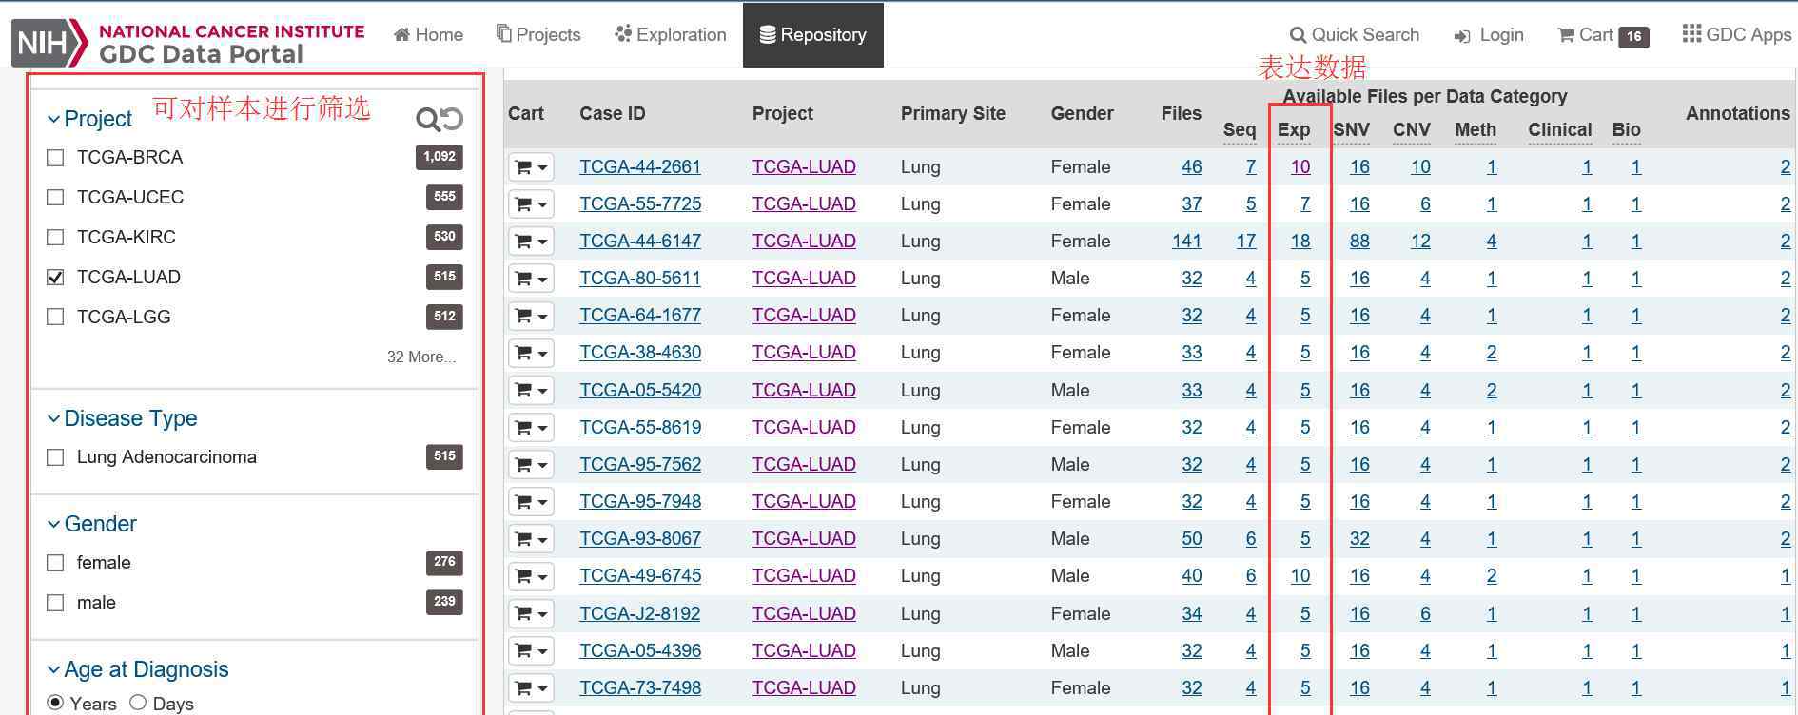Viewport: 1798px width, 715px height.
Task: Check the Lung Adenocarcinoma checkbox
Action: [x=55, y=457]
